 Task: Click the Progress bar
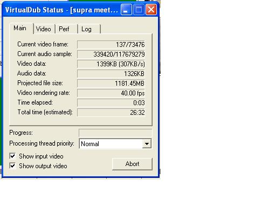point(115,133)
